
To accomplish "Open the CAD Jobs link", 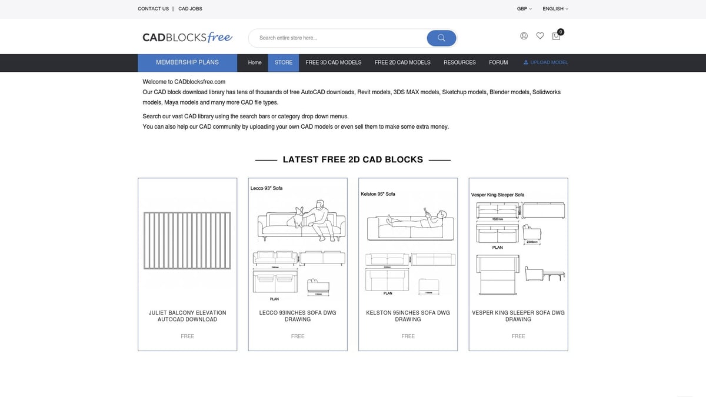I will [x=190, y=9].
